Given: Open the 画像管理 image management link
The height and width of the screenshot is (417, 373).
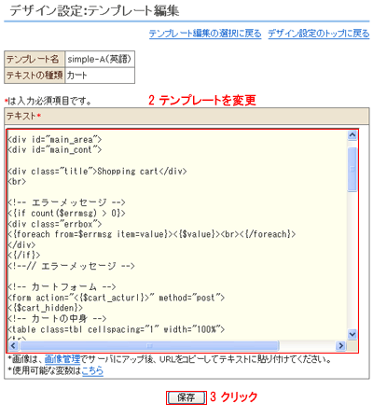Looking at the screenshot, I should click(62, 359).
